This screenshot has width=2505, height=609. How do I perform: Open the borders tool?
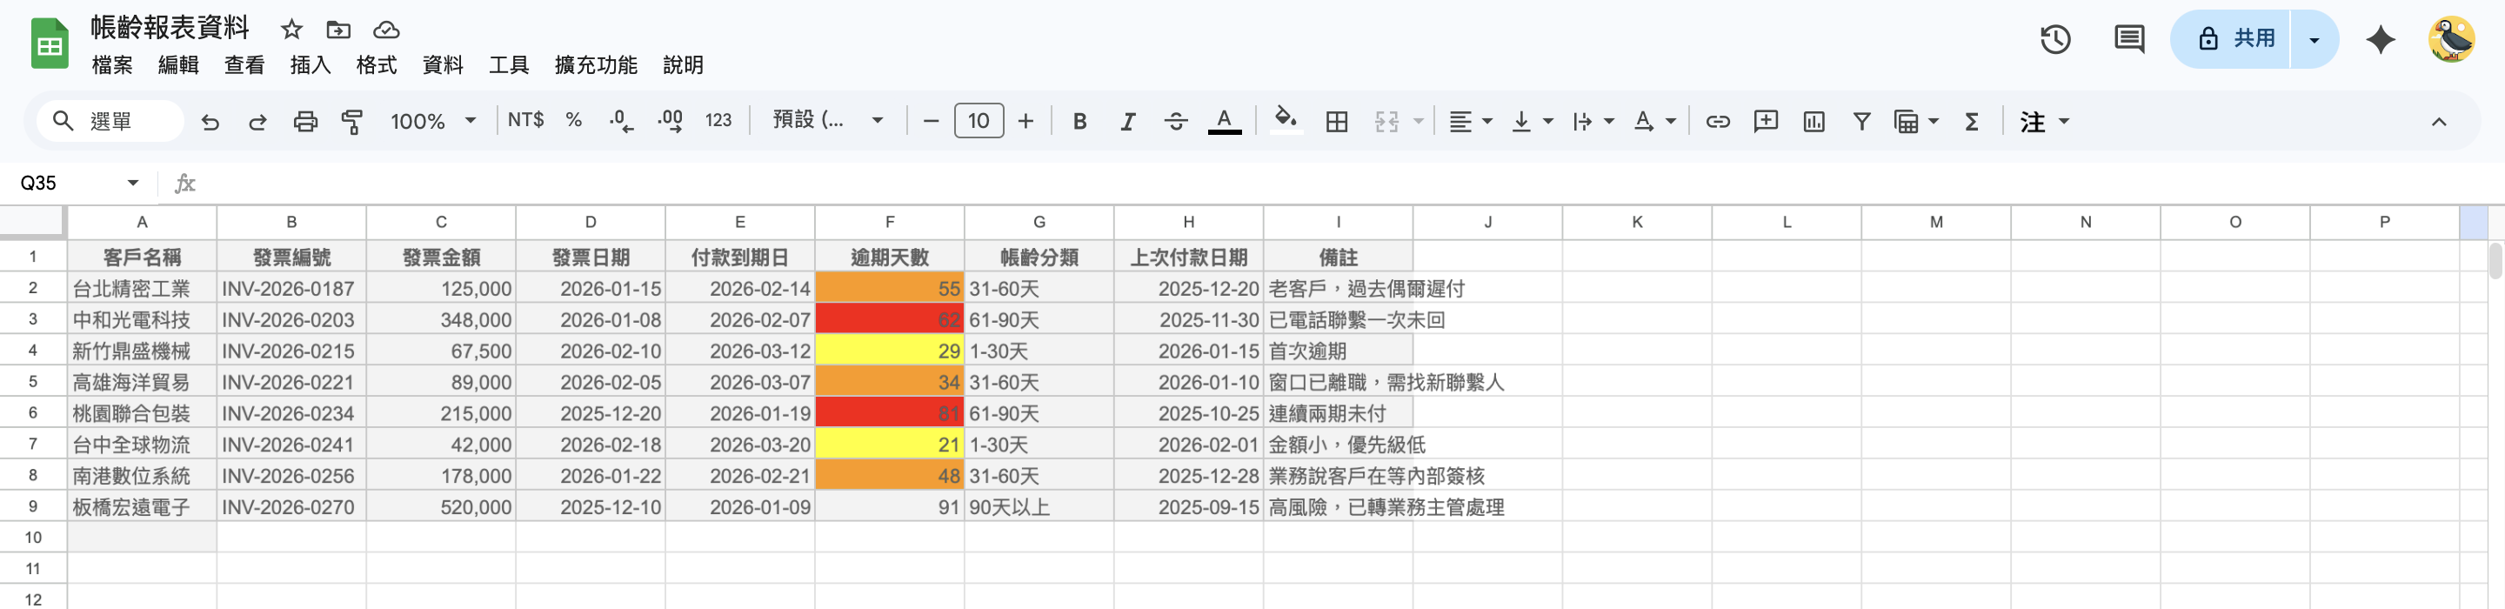(x=1336, y=122)
